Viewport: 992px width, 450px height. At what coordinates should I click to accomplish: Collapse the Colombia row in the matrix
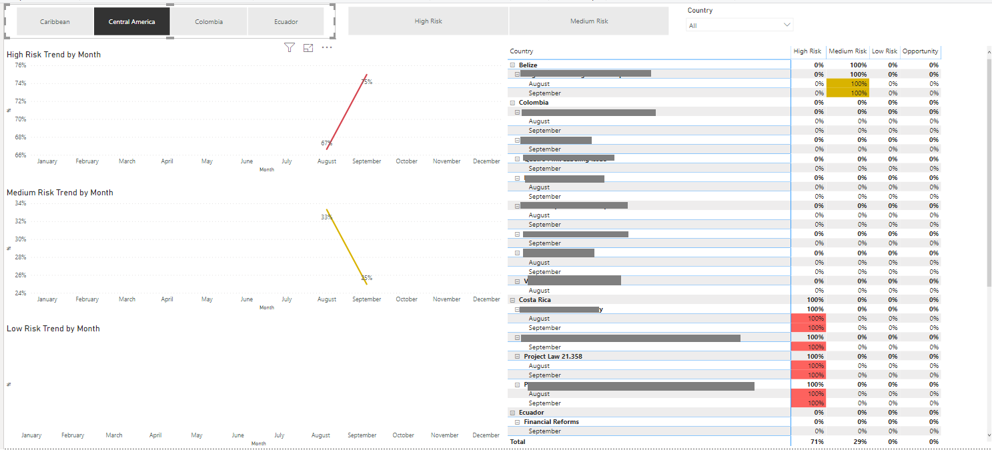pyautogui.click(x=512, y=103)
